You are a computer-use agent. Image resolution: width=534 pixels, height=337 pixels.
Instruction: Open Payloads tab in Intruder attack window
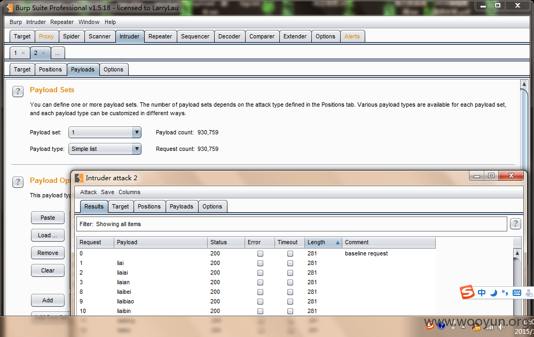point(182,206)
